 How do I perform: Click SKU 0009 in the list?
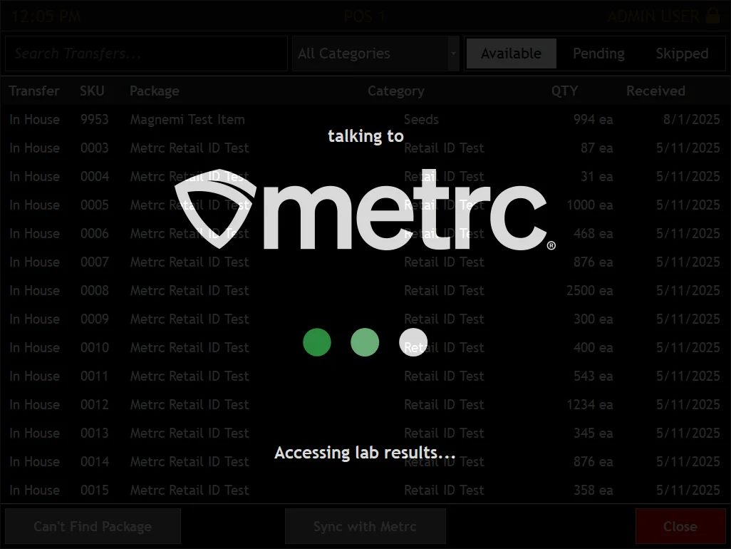(95, 319)
